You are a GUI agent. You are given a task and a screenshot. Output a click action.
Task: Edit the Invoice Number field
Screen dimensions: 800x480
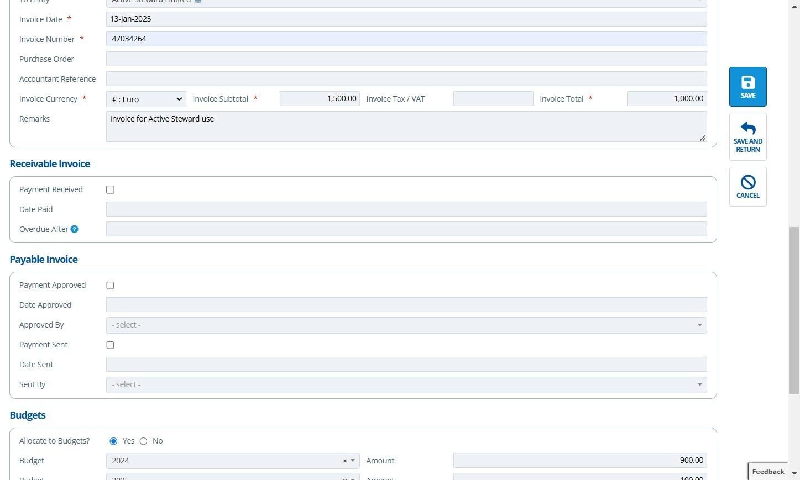(x=406, y=39)
